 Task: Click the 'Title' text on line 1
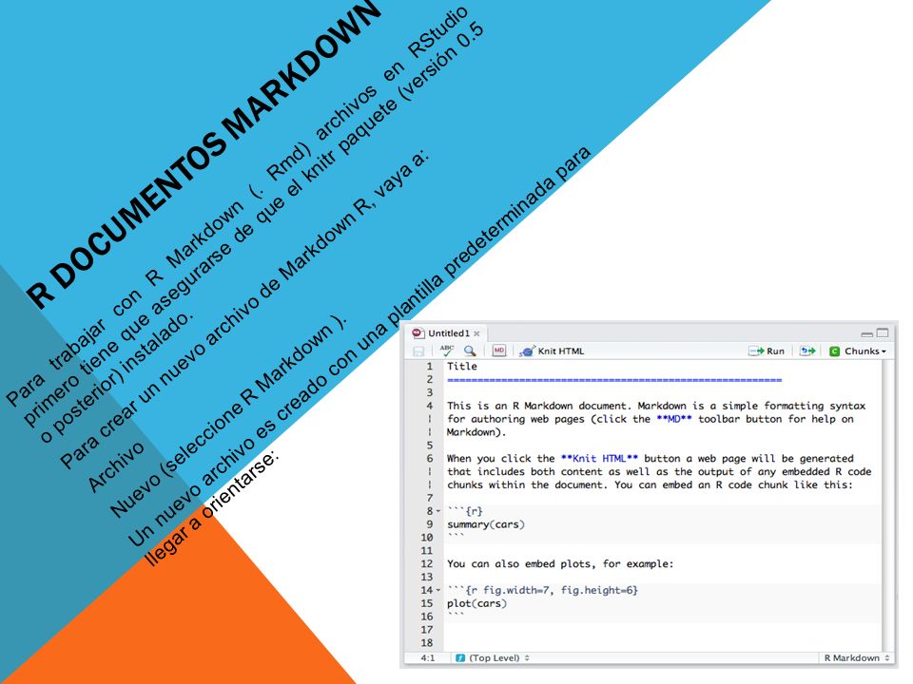(462, 367)
